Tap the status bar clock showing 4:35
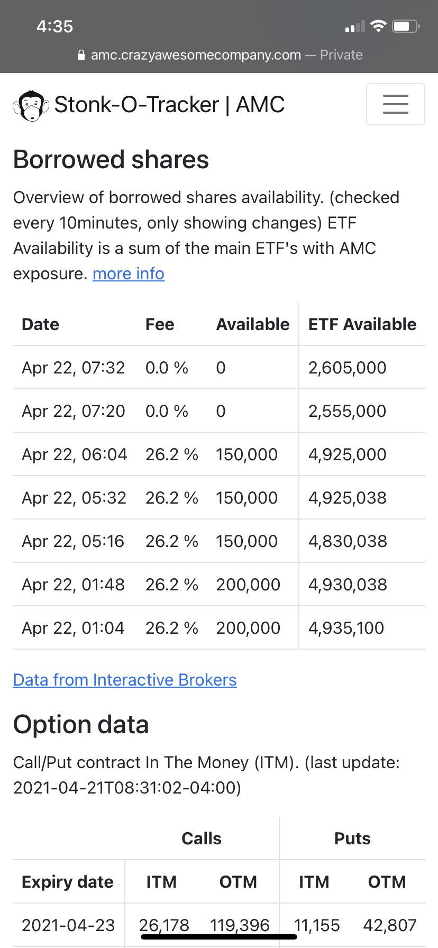The width and height of the screenshot is (438, 948). (x=55, y=26)
